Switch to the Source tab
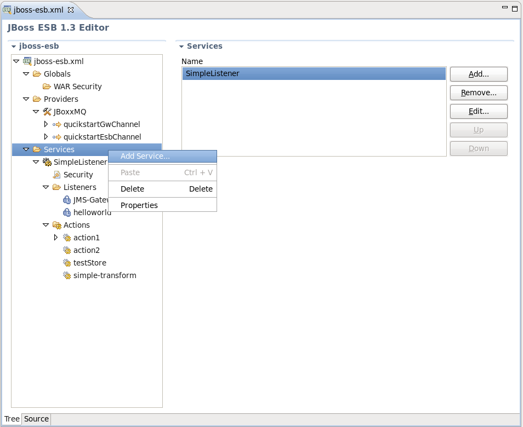 click(x=36, y=419)
